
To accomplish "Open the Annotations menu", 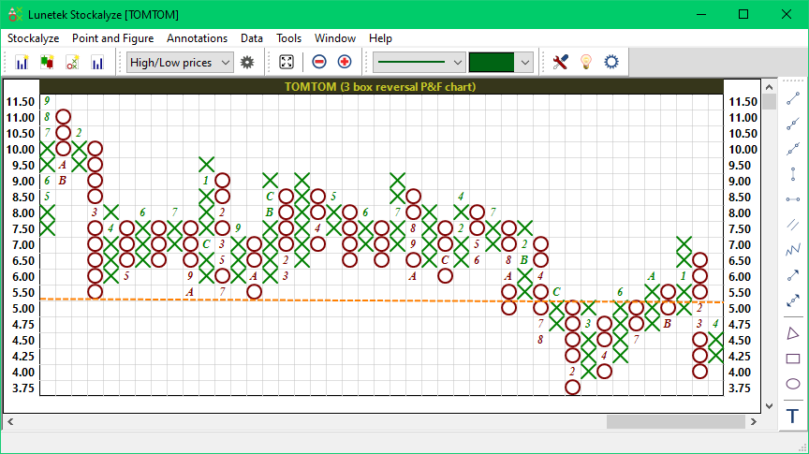I will (197, 38).
